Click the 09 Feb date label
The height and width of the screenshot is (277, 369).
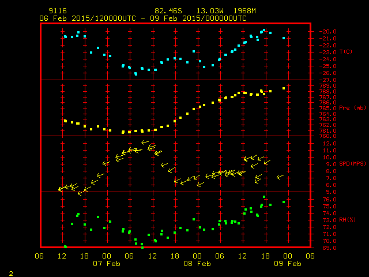(288, 264)
